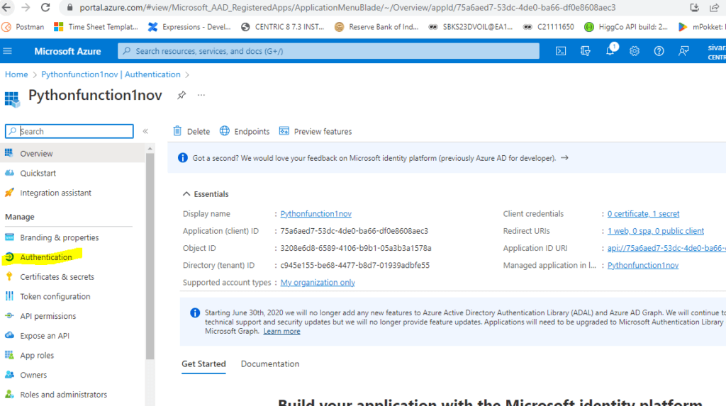
Task: Open the Display name link Pythonfunction1nov
Action: tap(315, 214)
